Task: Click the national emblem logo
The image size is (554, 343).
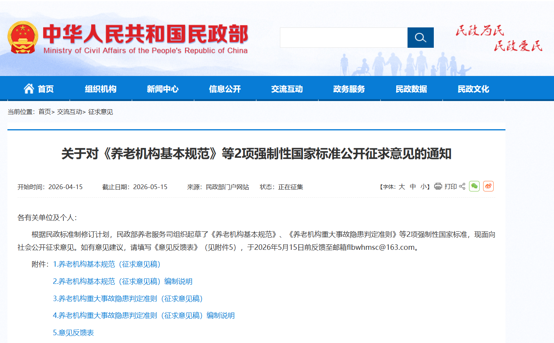Action: (23, 37)
